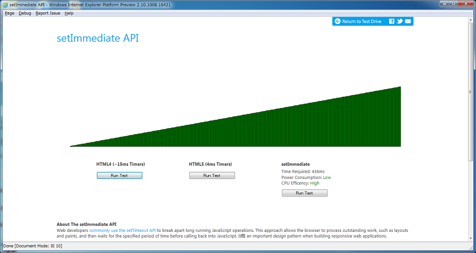Minimize the Platform Preview window

443,4
